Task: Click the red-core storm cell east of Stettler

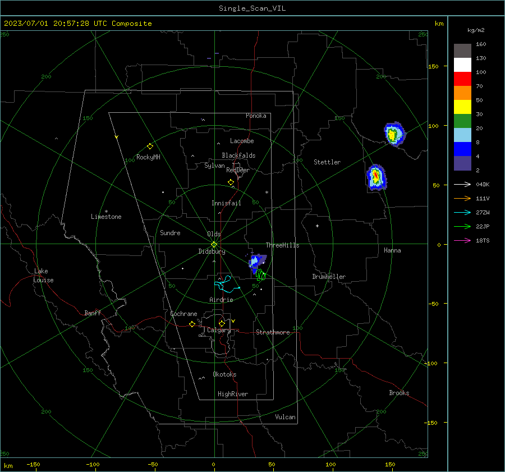Action: click(376, 177)
